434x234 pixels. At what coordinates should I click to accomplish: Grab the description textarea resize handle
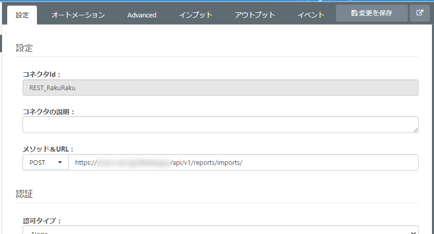coord(416,130)
